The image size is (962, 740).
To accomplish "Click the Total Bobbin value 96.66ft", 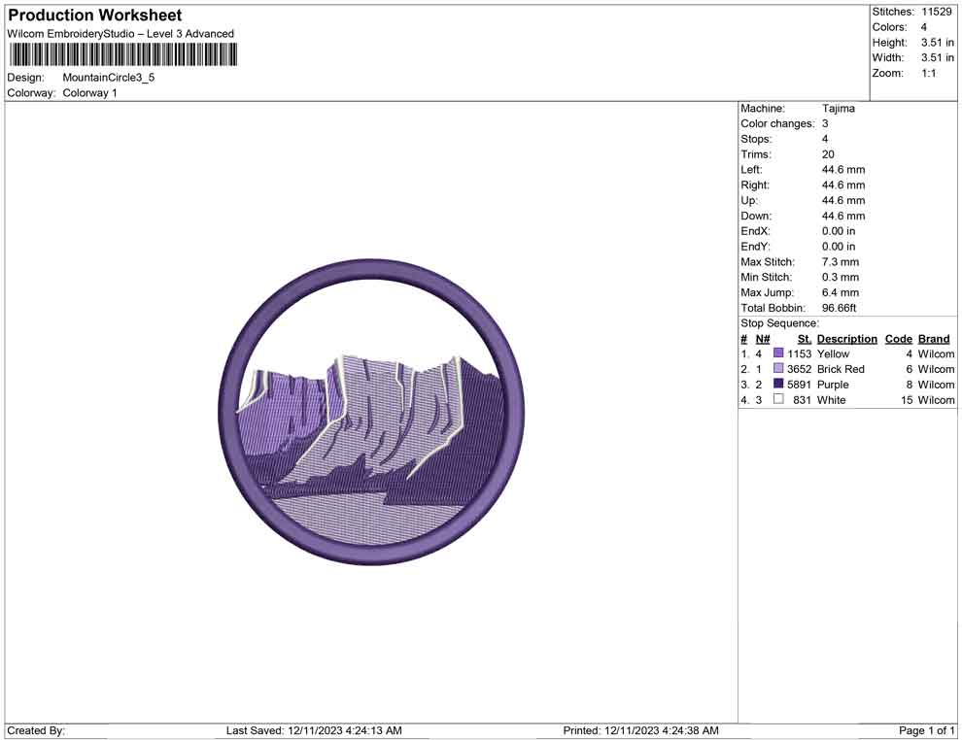I will 840,308.
